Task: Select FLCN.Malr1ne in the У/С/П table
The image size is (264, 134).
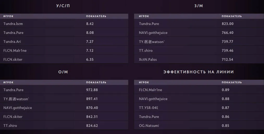Action: pyautogui.click(x=15, y=51)
